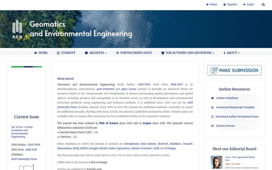This screenshot has width=272, height=170.
Task: Open the Review Process link
Action: tap(226, 126)
